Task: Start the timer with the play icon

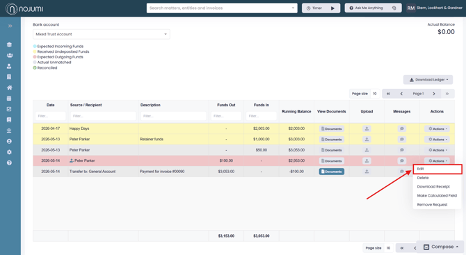Action: [332, 8]
